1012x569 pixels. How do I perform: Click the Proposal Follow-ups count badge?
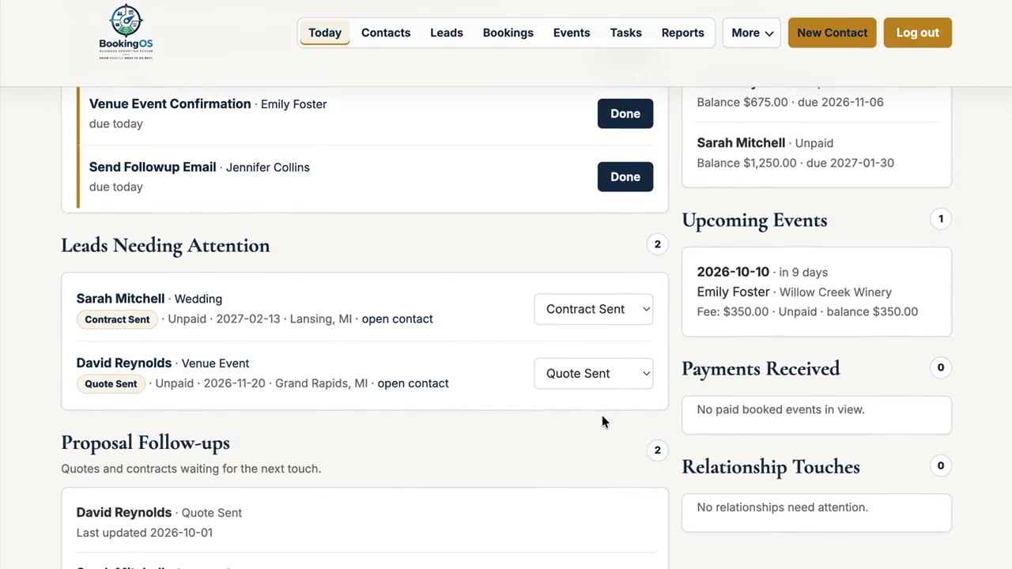point(657,450)
